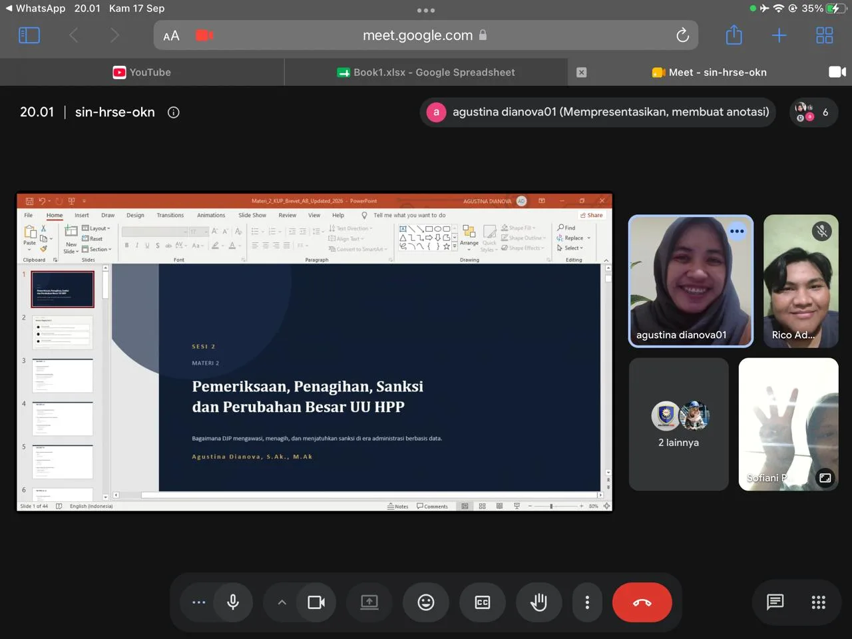Open iPad multitasking three-dot menu

tap(426, 11)
